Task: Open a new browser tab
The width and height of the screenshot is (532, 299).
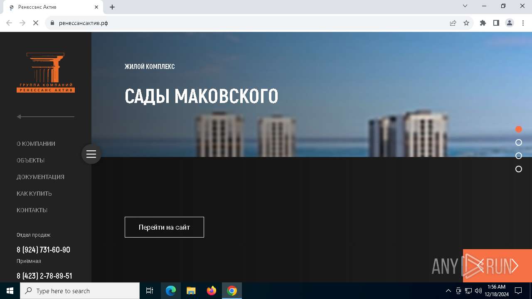Action: [x=112, y=7]
